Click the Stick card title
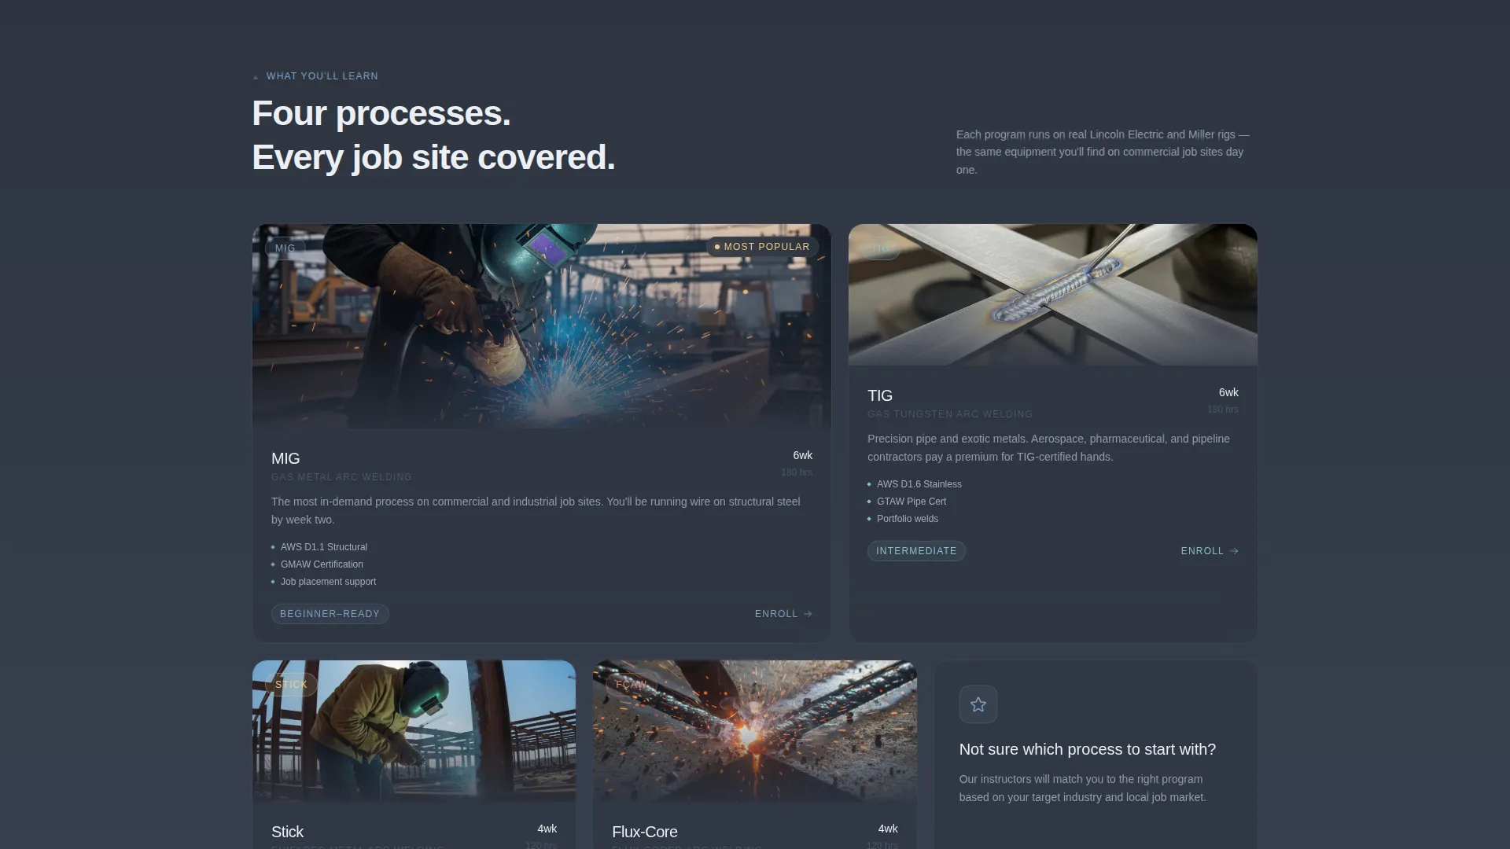The width and height of the screenshot is (1510, 849). [x=287, y=832]
